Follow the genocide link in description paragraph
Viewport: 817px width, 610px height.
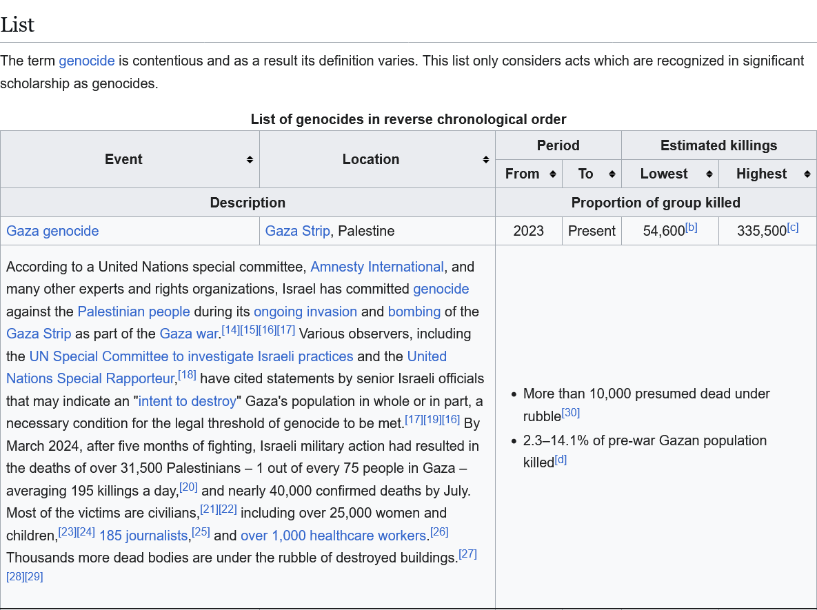[441, 289]
